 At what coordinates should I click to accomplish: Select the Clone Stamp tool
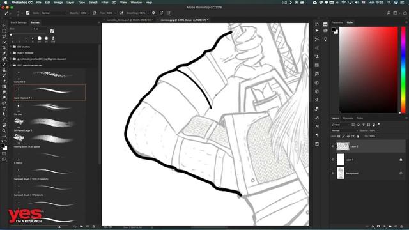coord(4,70)
